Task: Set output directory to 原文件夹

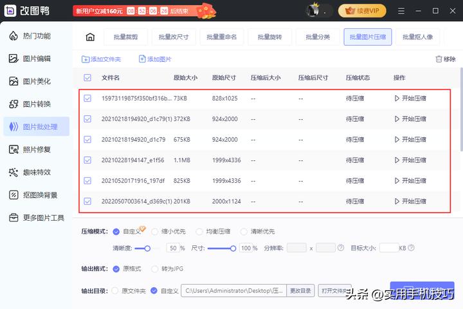Action: tap(115, 291)
